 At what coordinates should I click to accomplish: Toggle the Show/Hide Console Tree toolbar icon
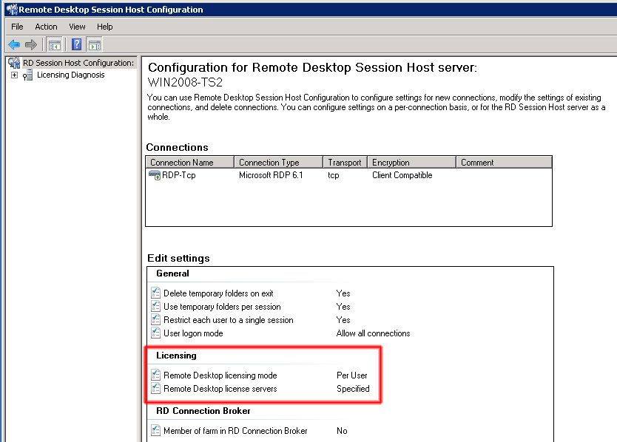(54, 45)
